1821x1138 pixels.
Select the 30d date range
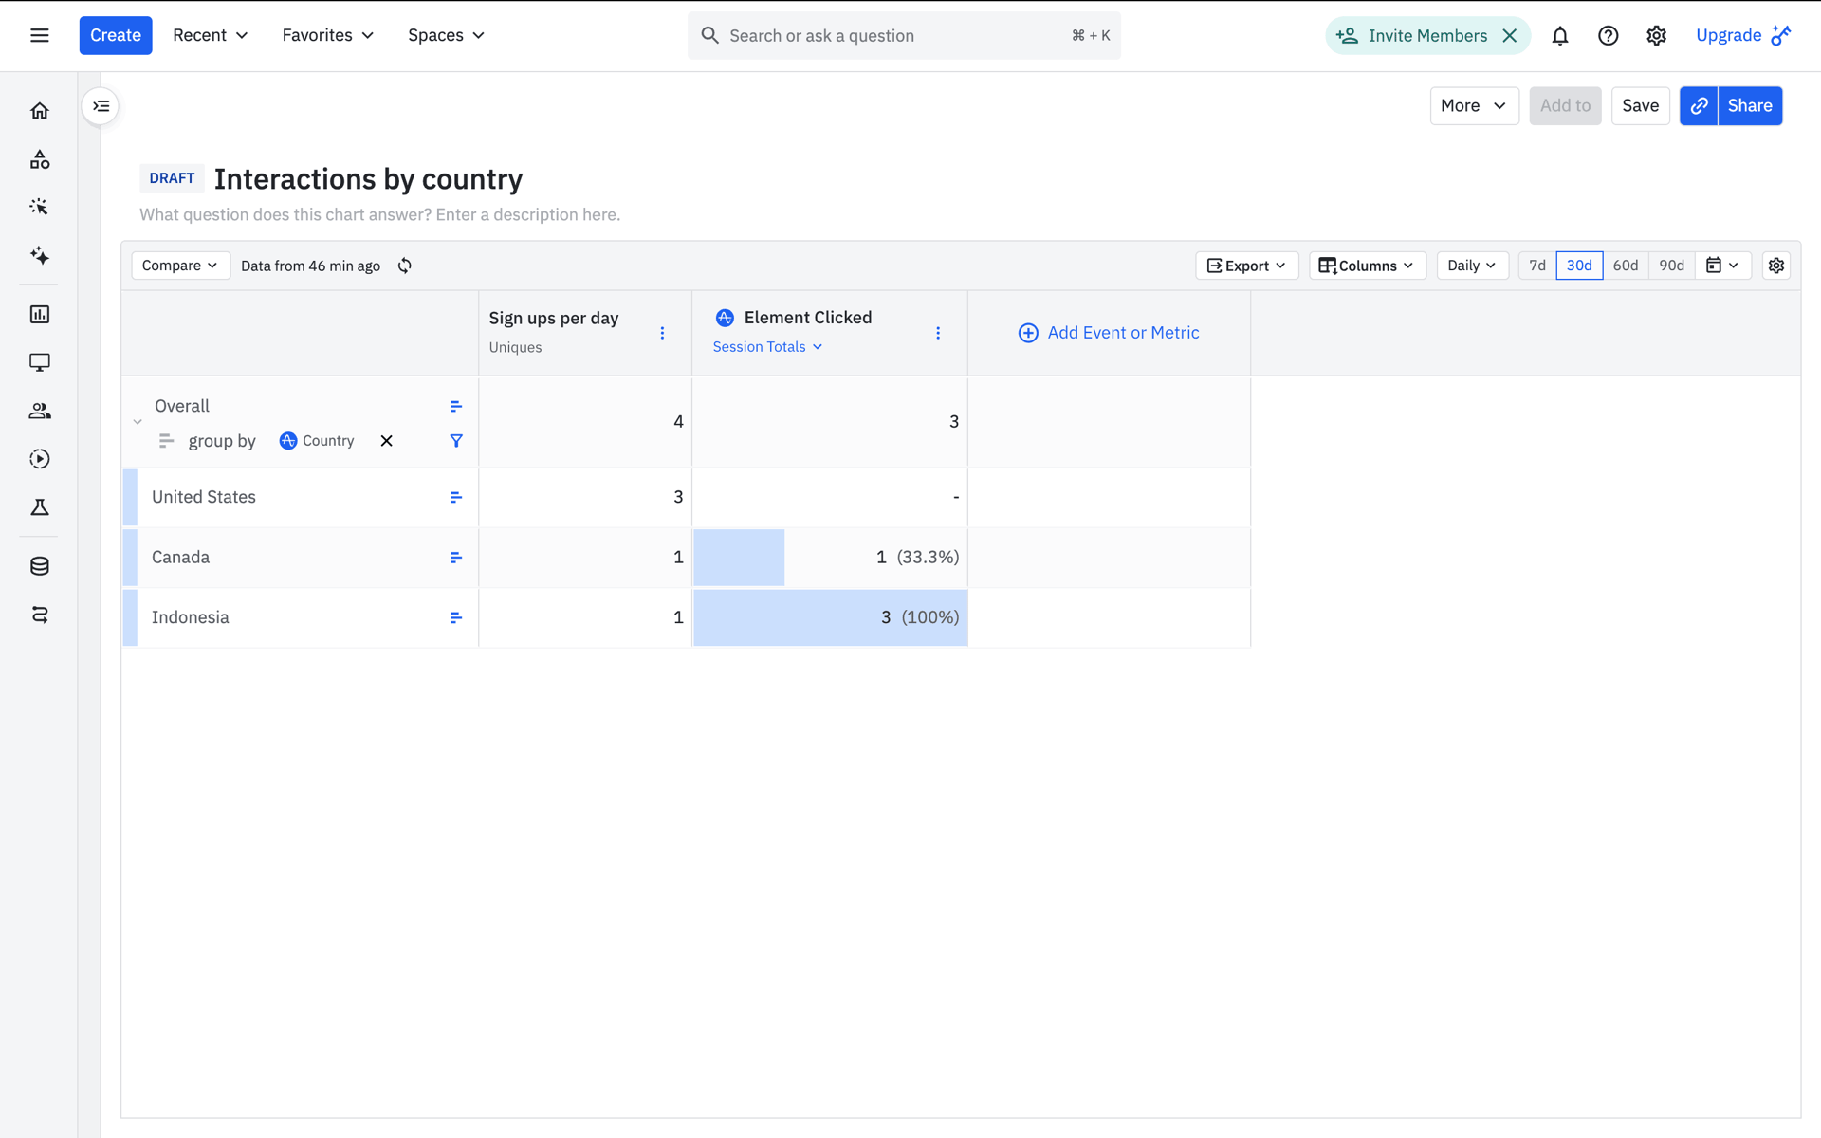tap(1579, 266)
